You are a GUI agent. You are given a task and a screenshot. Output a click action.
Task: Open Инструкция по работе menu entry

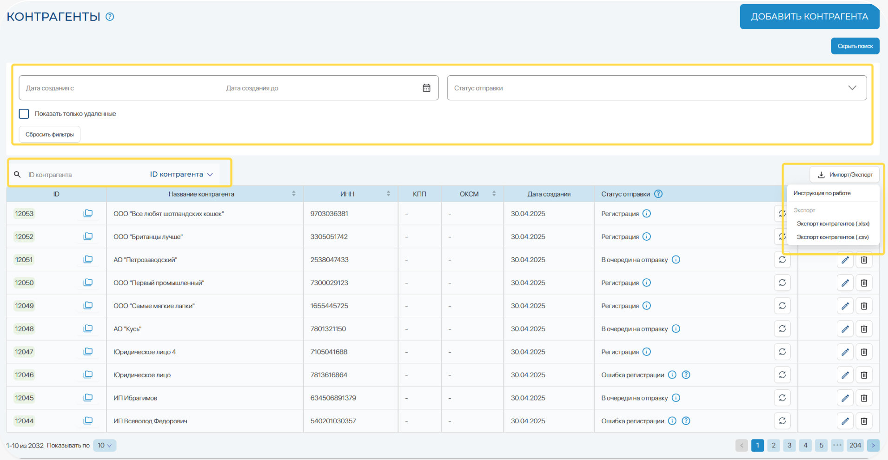point(822,193)
